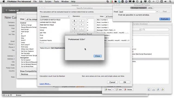Image resolution: width=174 pixels, height=98 pixels.
Task: Open the Tools menu
Action: pos(56,1)
